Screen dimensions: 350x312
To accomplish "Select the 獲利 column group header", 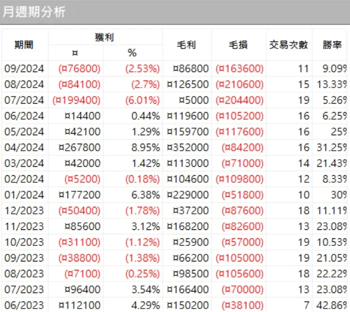I will point(104,37).
